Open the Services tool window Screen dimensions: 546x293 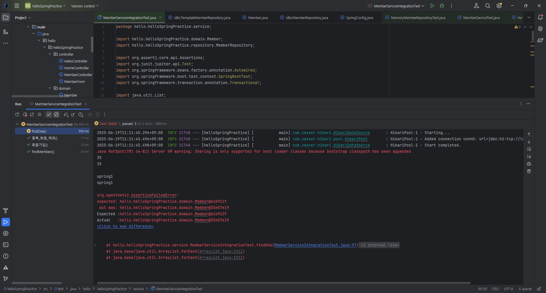(x=6, y=233)
